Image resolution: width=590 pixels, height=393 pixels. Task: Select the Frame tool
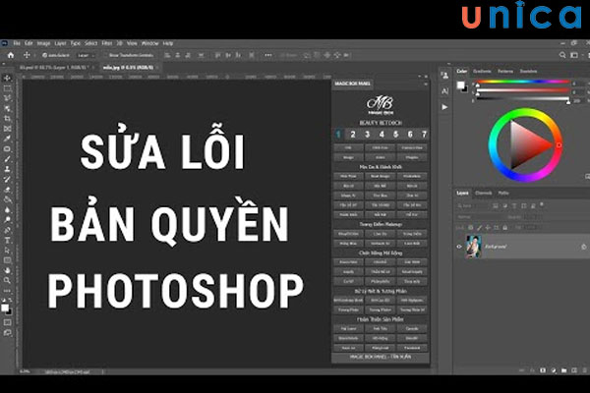pos(7,129)
